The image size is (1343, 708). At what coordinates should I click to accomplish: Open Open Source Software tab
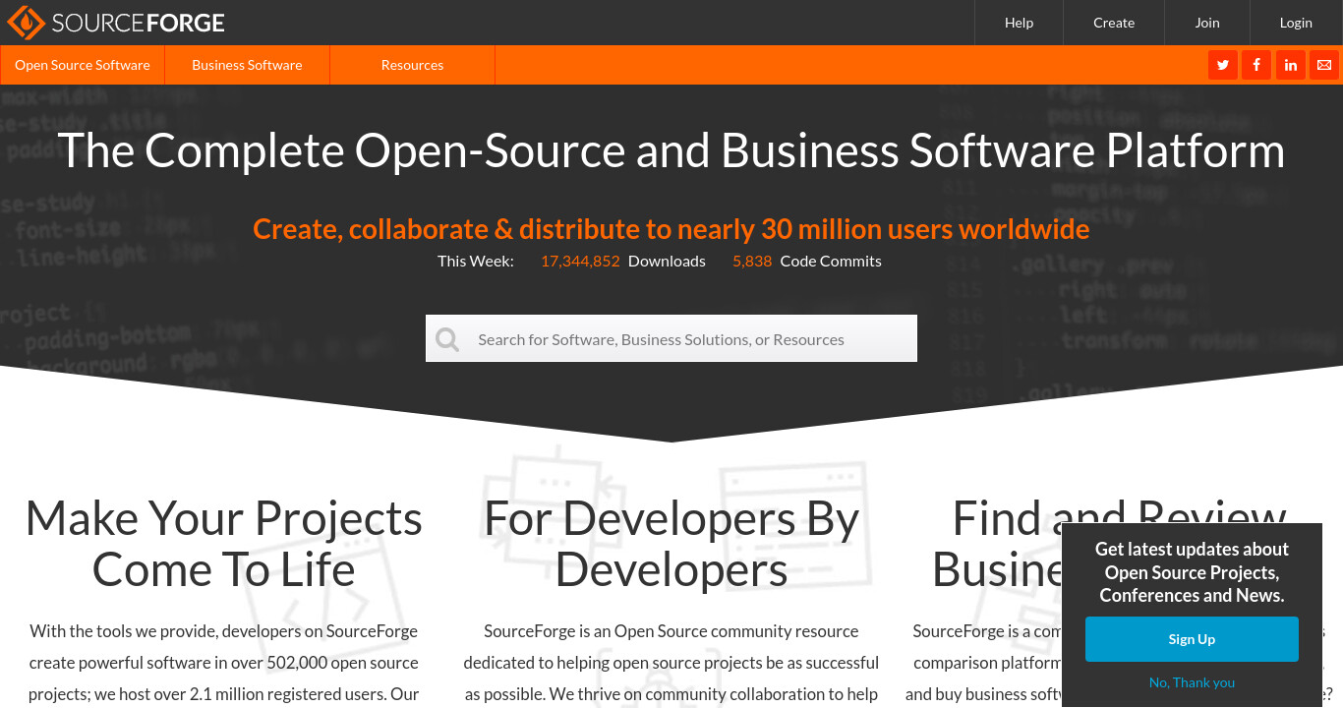click(83, 65)
